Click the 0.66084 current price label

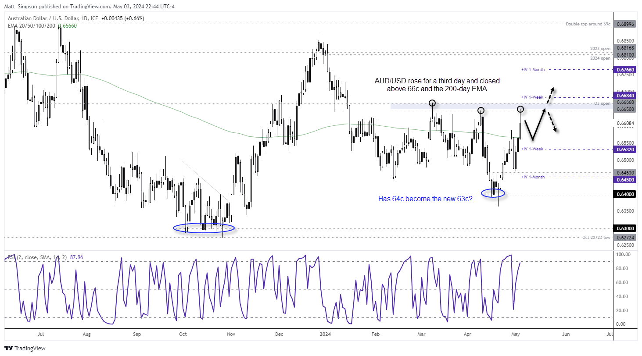coord(626,124)
